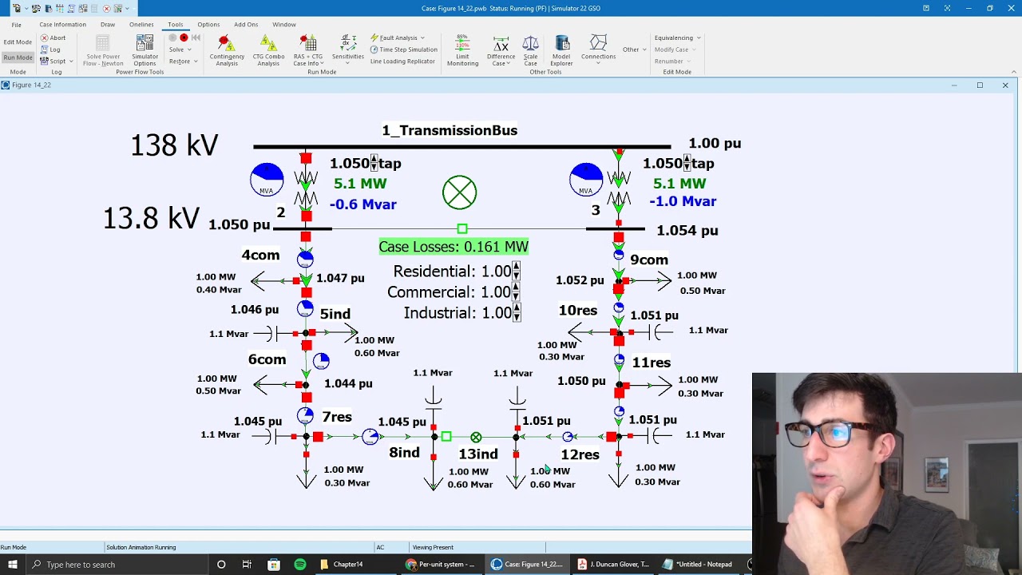Click line pie chart next to 6com label
The height and width of the screenshot is (575, 1022).
pos(321,362)
